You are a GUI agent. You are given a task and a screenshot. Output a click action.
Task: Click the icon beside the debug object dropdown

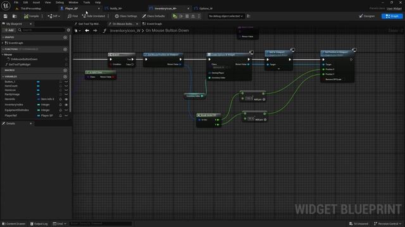click(249, 16)
